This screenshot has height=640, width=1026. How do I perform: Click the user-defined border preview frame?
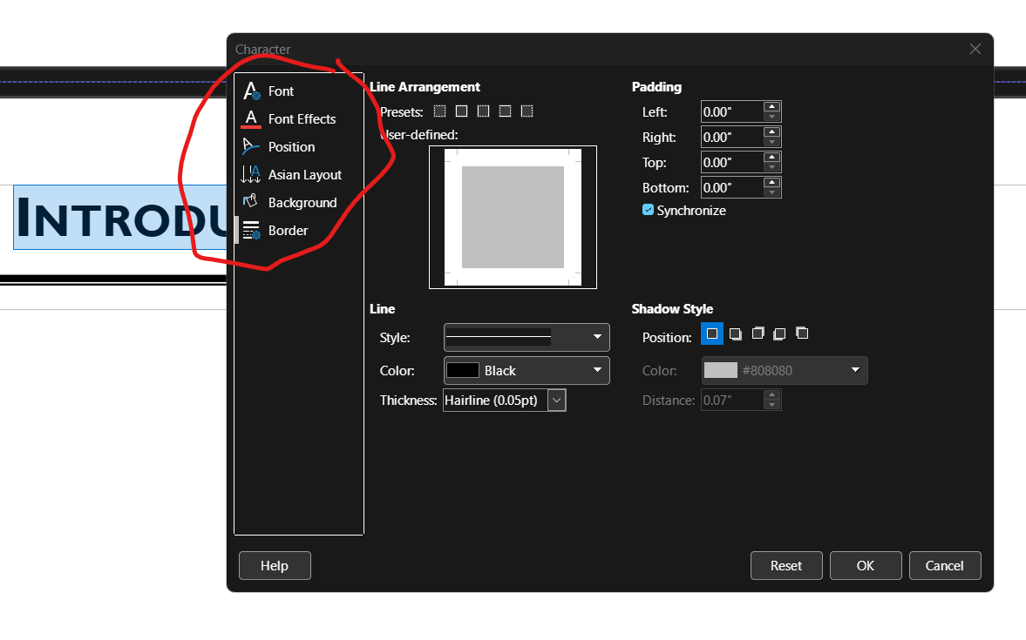pos(513,217)
